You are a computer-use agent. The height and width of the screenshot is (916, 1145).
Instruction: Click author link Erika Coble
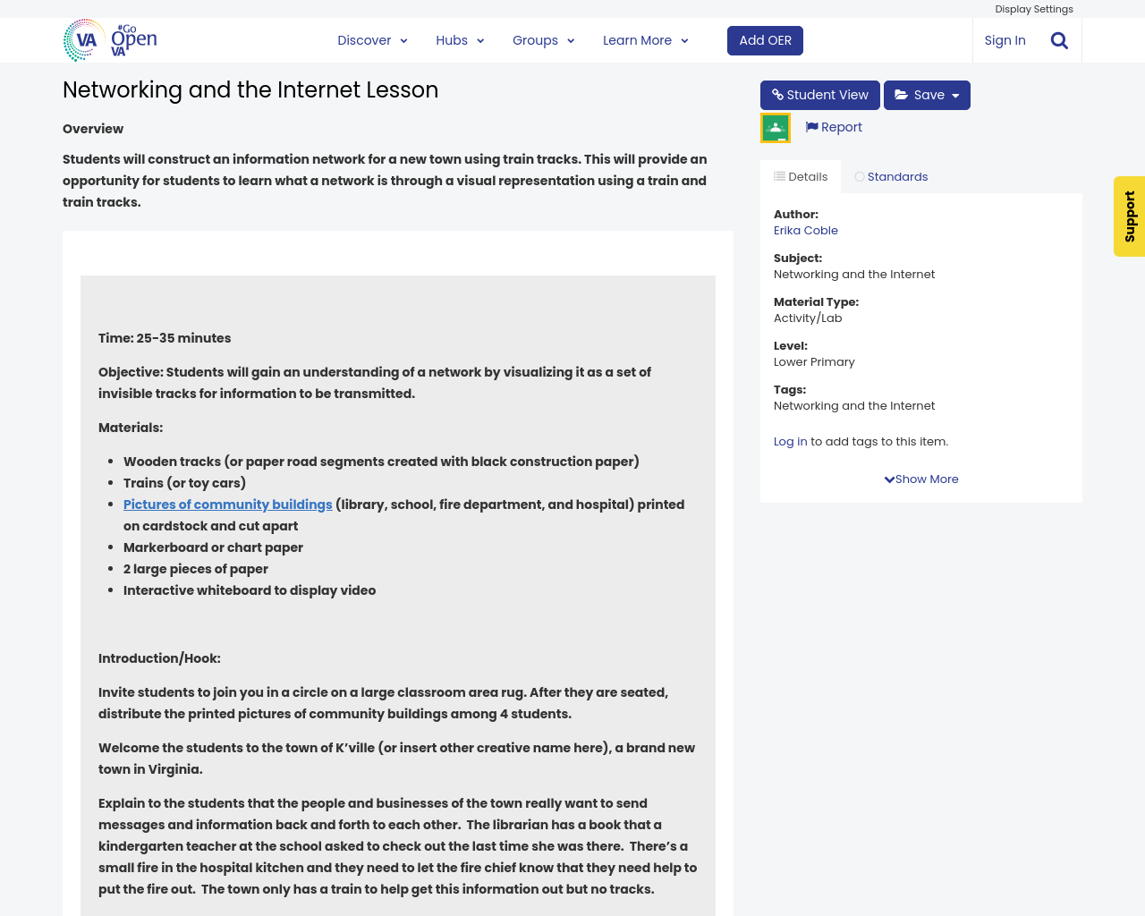(x=805, y=229)
